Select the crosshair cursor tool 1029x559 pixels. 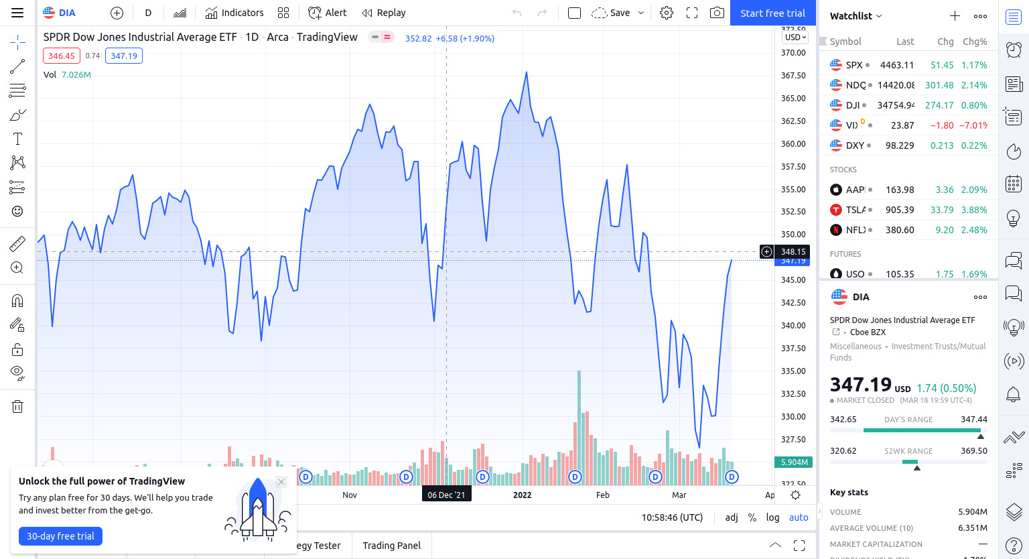17,43
